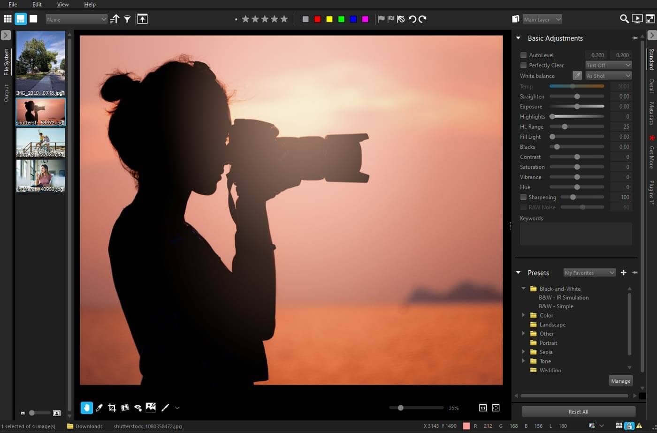Open the Main Layer dropdown

(542, 19)
